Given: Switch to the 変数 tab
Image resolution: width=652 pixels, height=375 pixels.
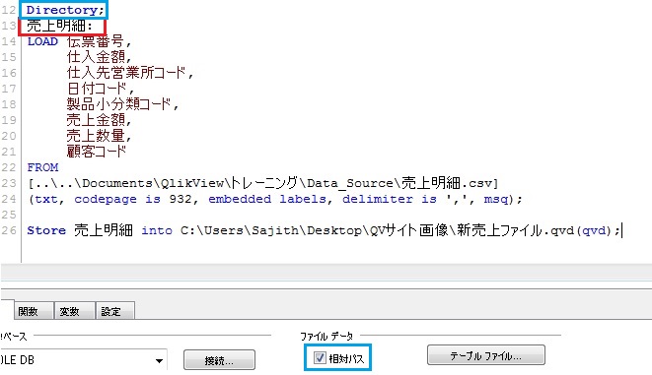Looking at the screenshot, I should pos(74,311).
